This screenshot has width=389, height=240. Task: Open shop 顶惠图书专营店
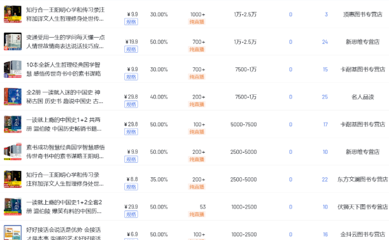point(363,14)
